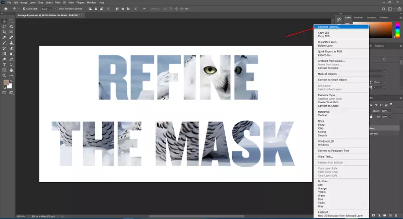
Task: Open the Select menu
Action: click(x=49, y=3)
